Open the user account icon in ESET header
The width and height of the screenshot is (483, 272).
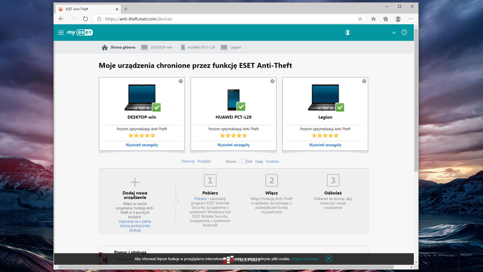coord(348,33)
